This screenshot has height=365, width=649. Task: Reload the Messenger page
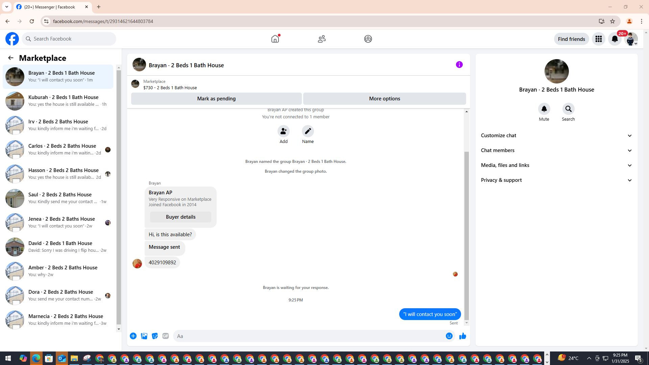[x=32, y=21]
